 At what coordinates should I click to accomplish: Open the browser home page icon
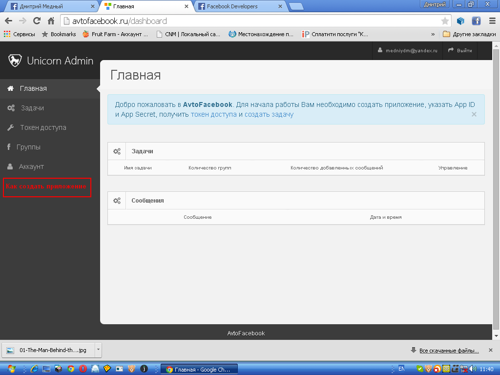click(x=51, y=21)
